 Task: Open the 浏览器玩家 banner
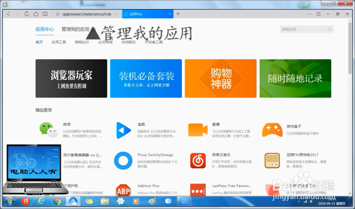[x=71, y=78]
